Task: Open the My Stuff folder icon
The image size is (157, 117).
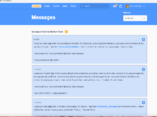Action: [x=121, y=6]
